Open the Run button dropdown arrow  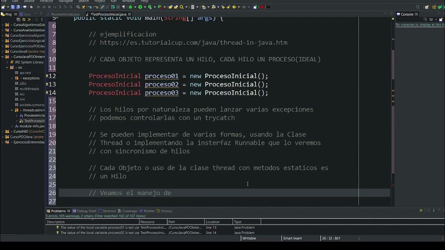[145, 7]
